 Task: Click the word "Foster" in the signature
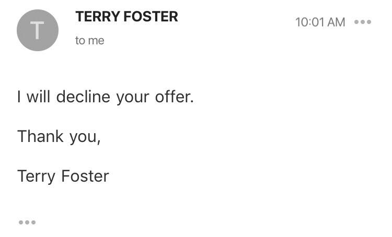85,176
